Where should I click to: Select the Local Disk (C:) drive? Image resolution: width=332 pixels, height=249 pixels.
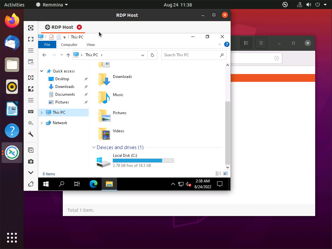(x=135, y=160)
